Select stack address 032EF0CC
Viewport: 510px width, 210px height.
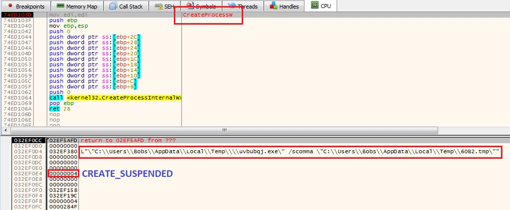28,141
